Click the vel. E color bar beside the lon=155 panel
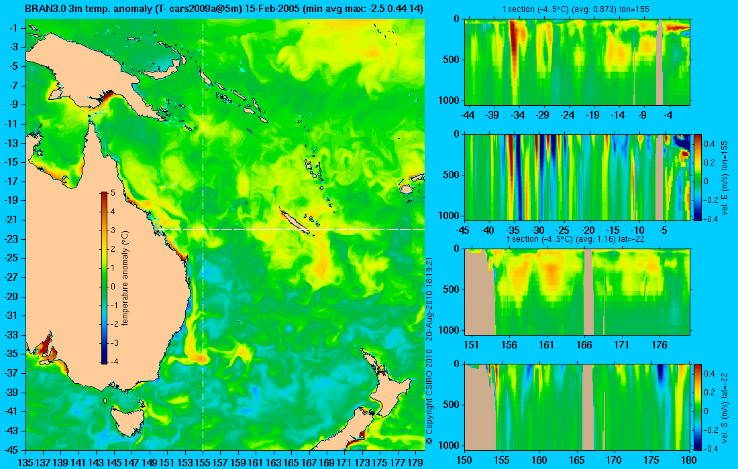738x469 pixels. coord(698,177)
